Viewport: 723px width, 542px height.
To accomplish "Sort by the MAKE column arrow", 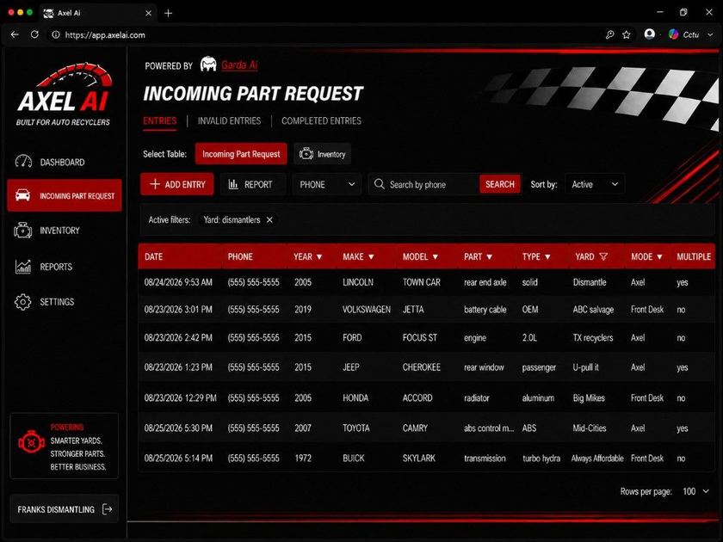I will [x=371, y=256].
